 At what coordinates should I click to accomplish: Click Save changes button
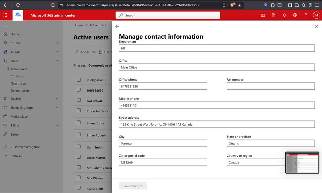[133, 186]
